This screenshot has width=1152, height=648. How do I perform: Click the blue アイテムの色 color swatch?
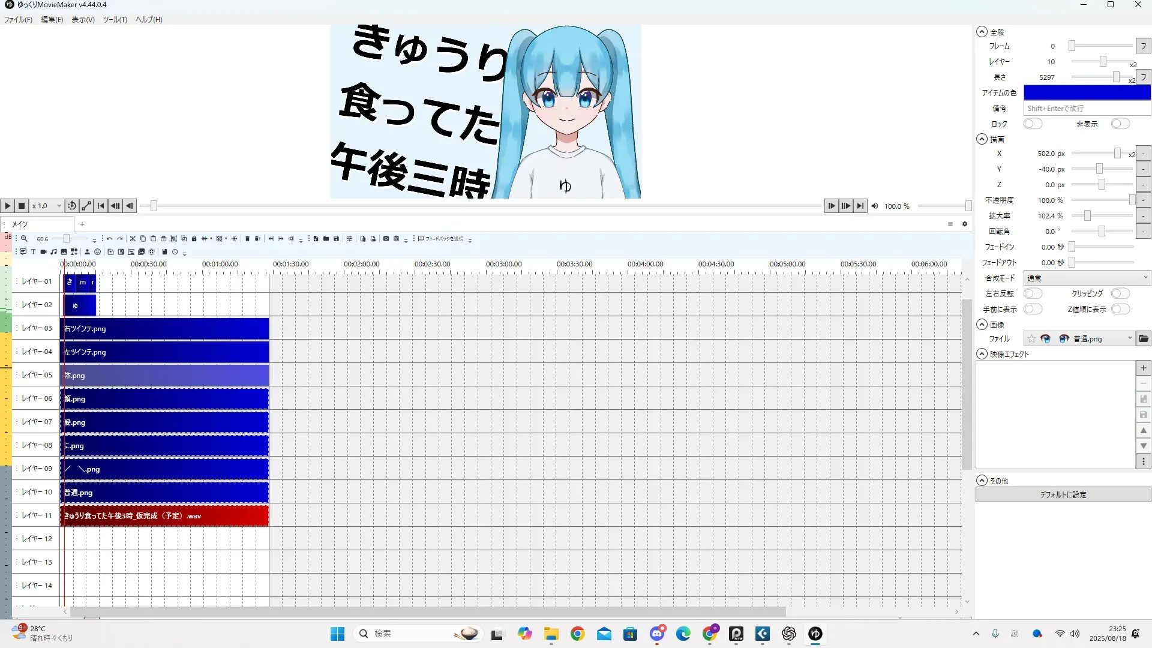click(1087, 92)
